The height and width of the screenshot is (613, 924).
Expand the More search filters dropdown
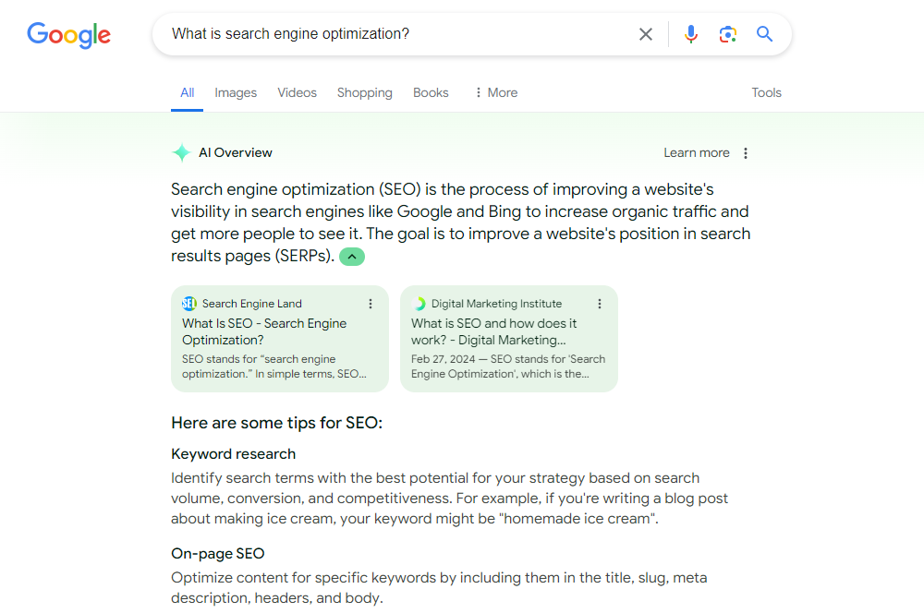pos(495,92)
